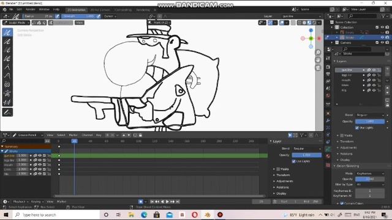Click the Opacity slider in the Onion Skinning panel
392x220 pixels.
(x=370, y=179)
